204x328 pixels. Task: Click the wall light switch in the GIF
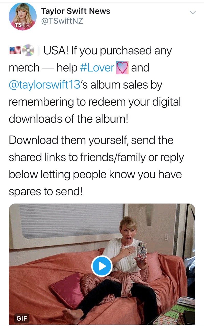coord(167,237)
